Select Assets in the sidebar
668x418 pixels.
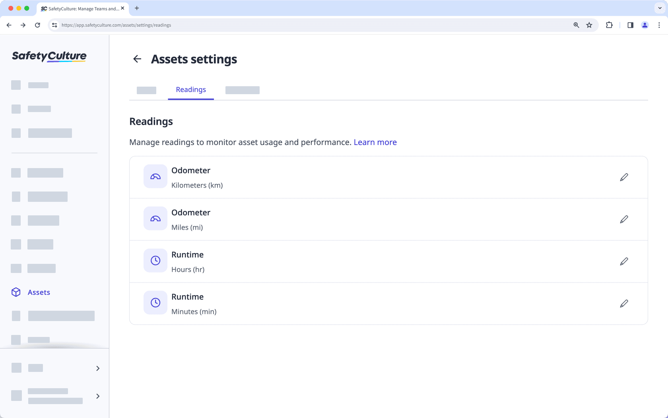39,292
